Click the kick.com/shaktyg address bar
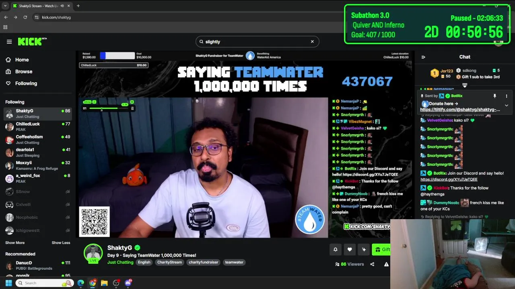The image size is (515, 289). (x=56, y=17)
